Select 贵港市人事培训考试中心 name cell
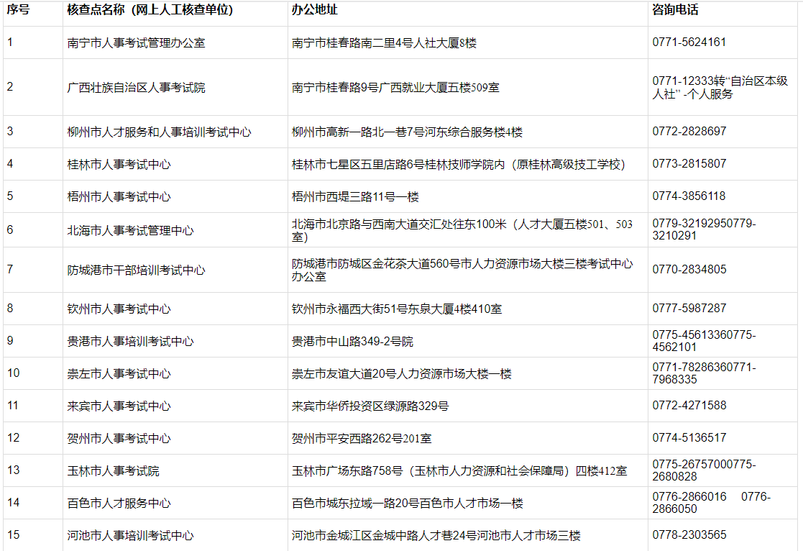 (x=130, y=342)
